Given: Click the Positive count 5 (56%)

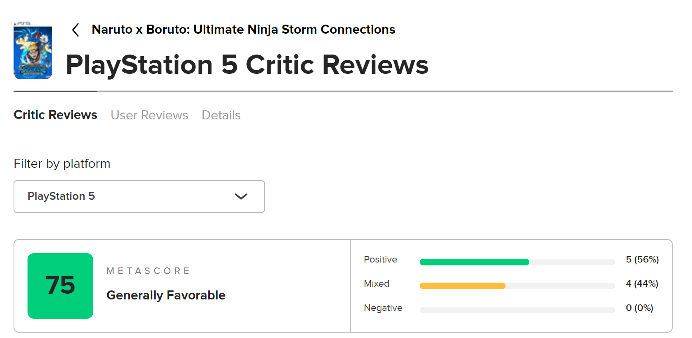Looking at the screenshot, I should point(642,260).
